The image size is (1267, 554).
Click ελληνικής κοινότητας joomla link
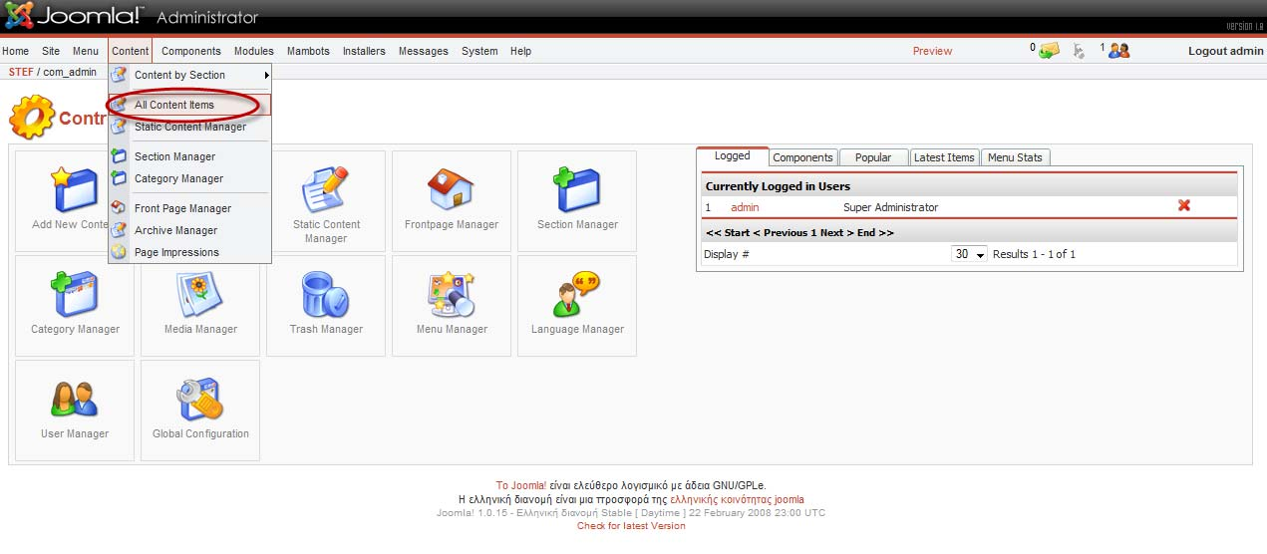pyautogui.click(x=737, y=500)
